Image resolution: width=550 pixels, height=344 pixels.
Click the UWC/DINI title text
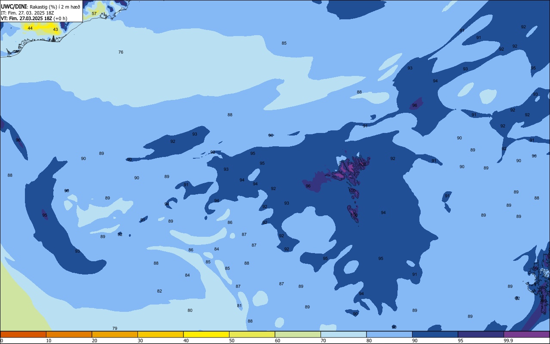[14, 6]
